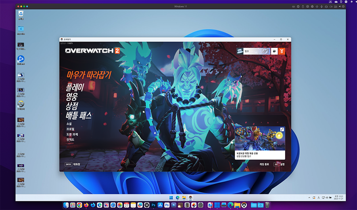Open the 플레이 (Play) menu
This screenshot has width=357, height=210.
tap(75, 87)
